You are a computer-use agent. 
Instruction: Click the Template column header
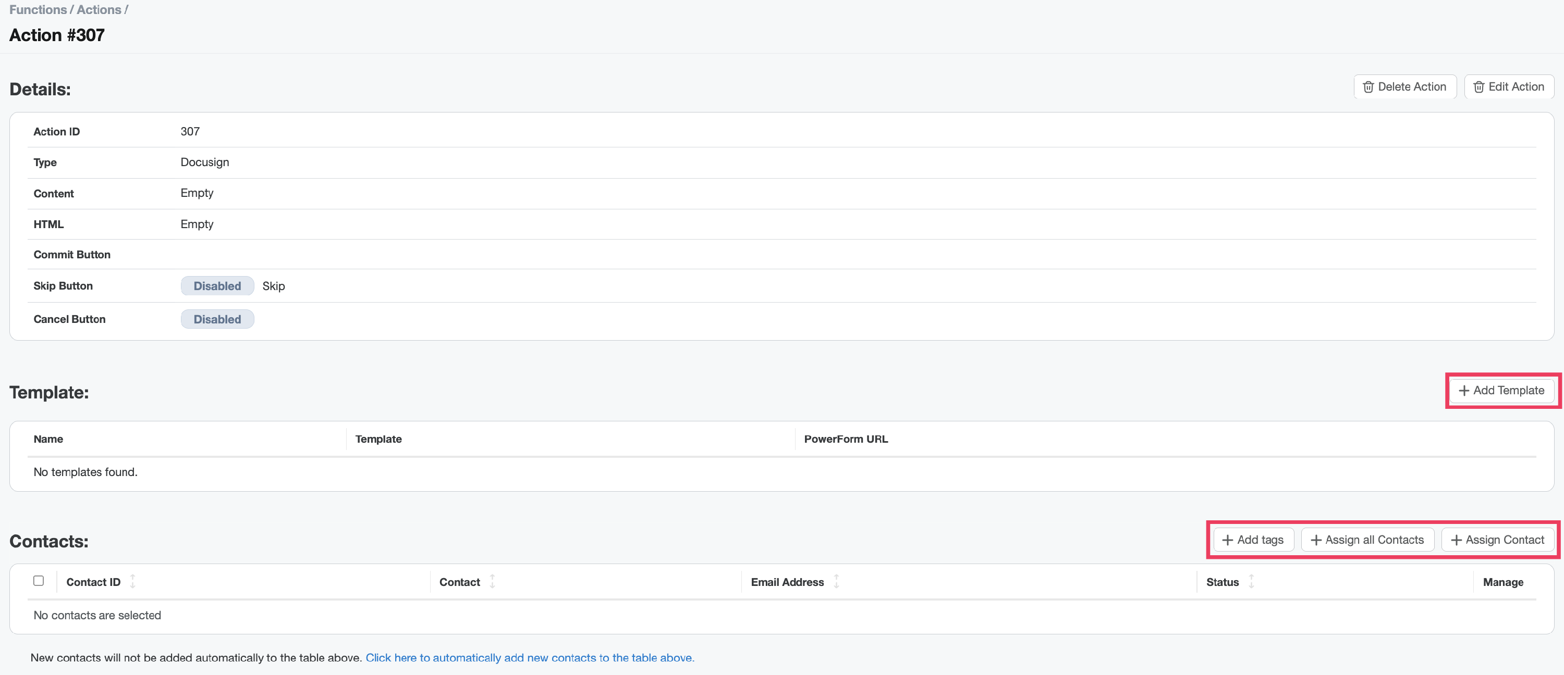378,439
